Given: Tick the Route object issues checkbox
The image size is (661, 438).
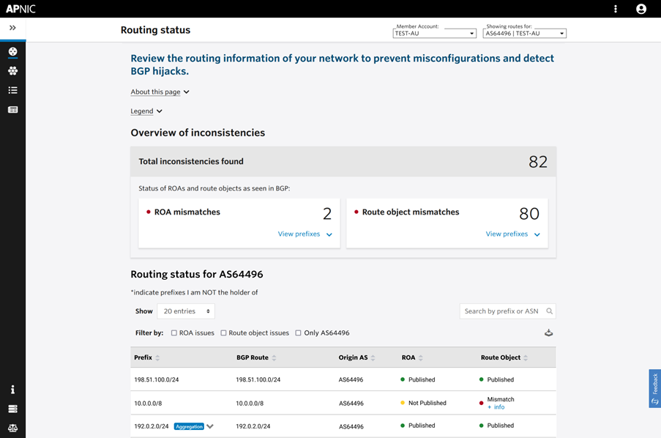Looking at the screenshot, I should pos(223,333).
